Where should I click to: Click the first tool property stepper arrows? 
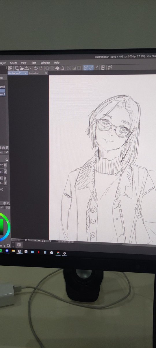point(2,165)
